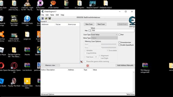
Task: Open the Edit menu
Action: coord(47,15)
